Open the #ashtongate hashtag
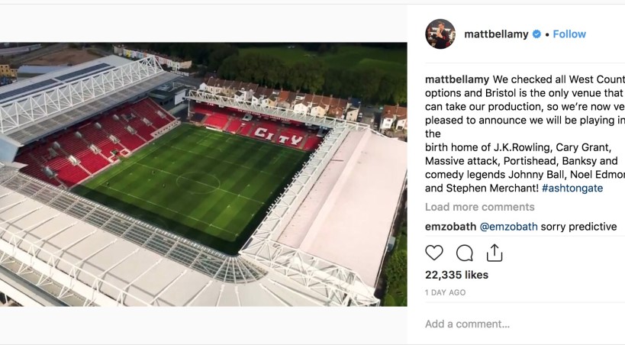 [x=572, y=189]
